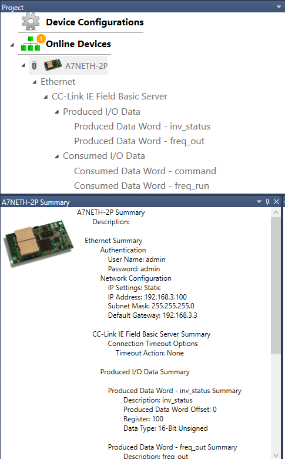Click the USB connection icon beside A7NETH-2P

pos(34,65)
